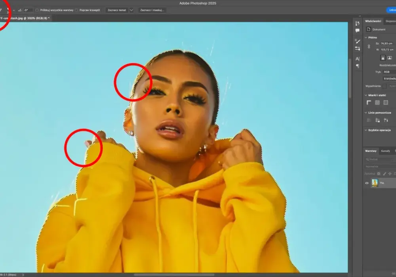Viewport: 396px width, 277px height.
Task: Collapse the Szybkie operacje section
Action: tap(366, 130)
